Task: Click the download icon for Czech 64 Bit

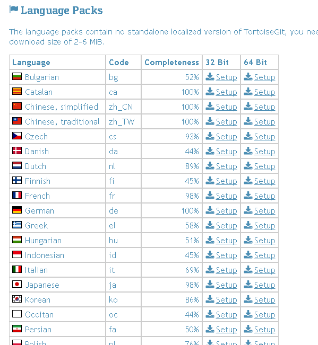Action: click(248, 136)
